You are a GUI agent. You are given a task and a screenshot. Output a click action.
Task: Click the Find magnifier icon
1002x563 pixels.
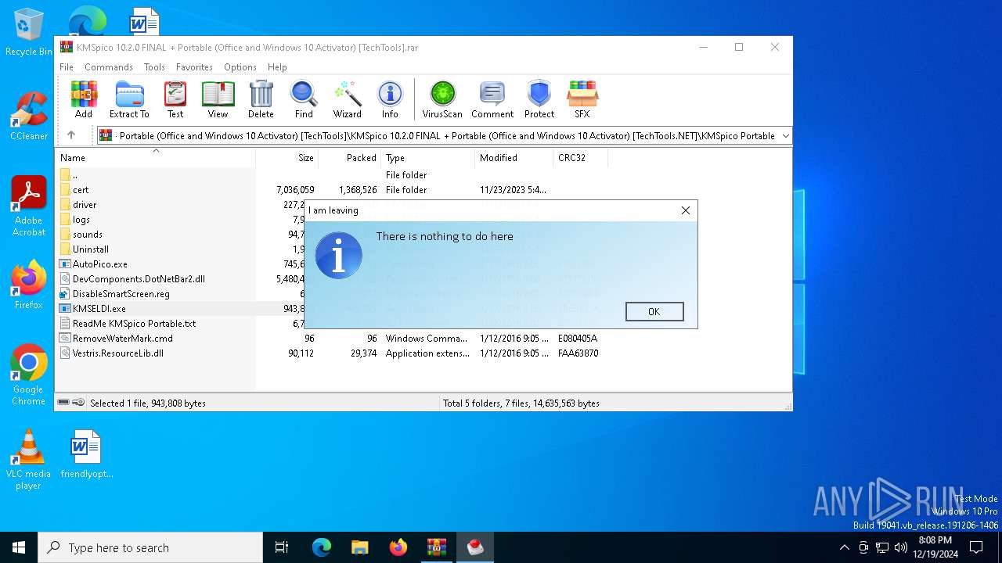point(304,99)
